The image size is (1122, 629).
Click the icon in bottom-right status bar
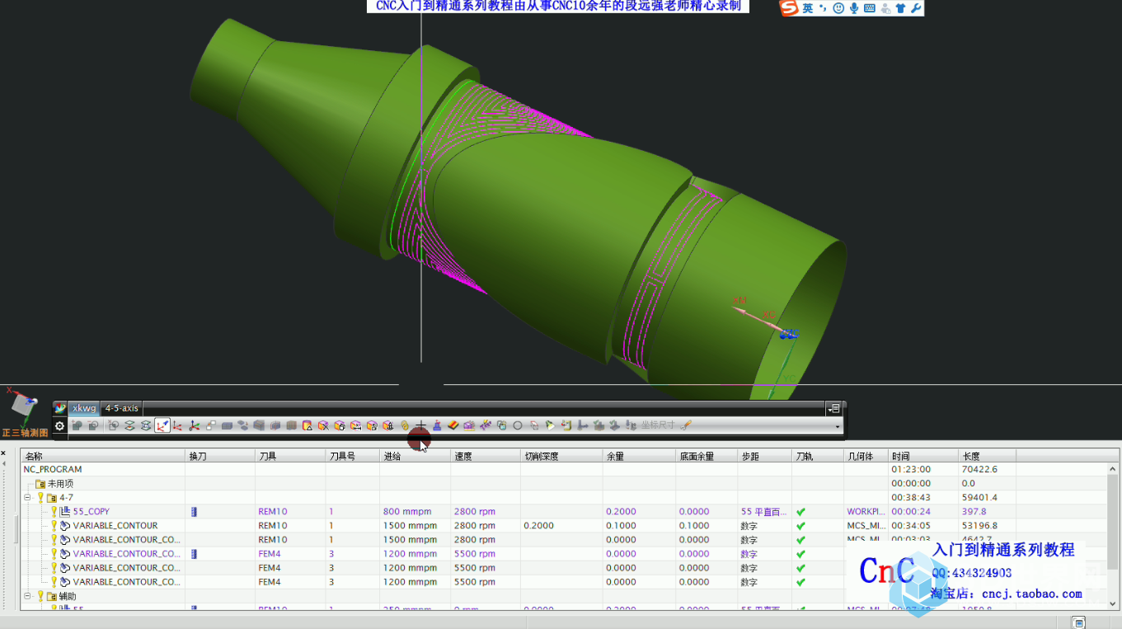point(1078,622)
